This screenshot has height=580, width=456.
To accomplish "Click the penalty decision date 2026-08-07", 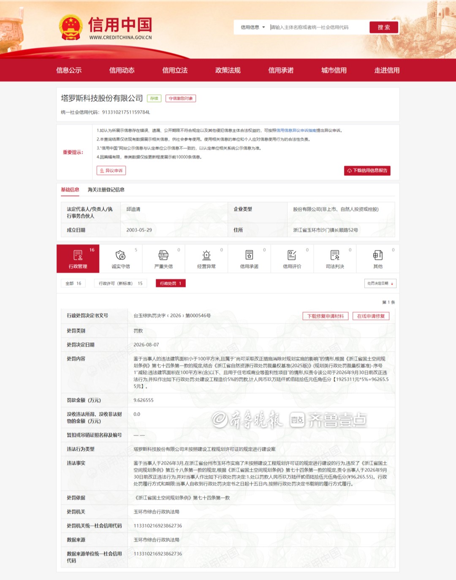I will pyautogui.click(x=146, y=345).
